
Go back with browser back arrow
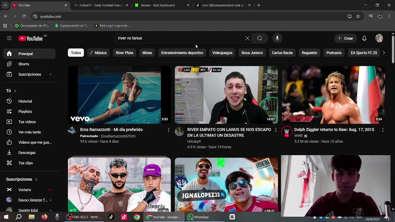pos(6,16)
